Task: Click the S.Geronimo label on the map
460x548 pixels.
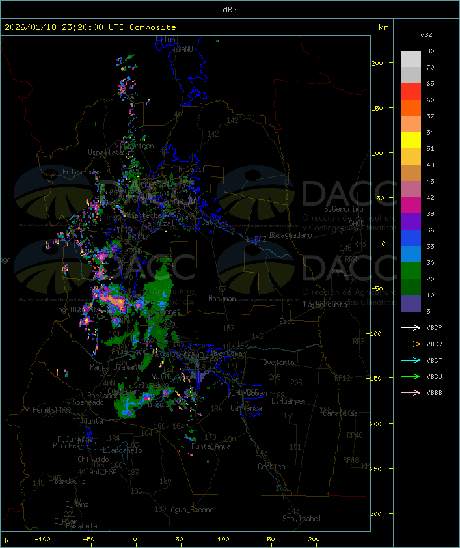Action: 342,210
